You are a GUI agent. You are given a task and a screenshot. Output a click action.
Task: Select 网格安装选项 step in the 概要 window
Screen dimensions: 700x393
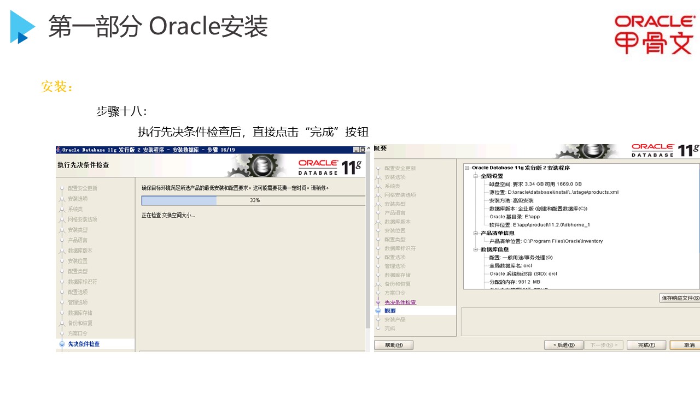click(400, 195)
